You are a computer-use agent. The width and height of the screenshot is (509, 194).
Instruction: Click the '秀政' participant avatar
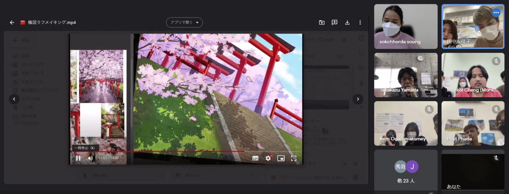click(x=400, y=167)
